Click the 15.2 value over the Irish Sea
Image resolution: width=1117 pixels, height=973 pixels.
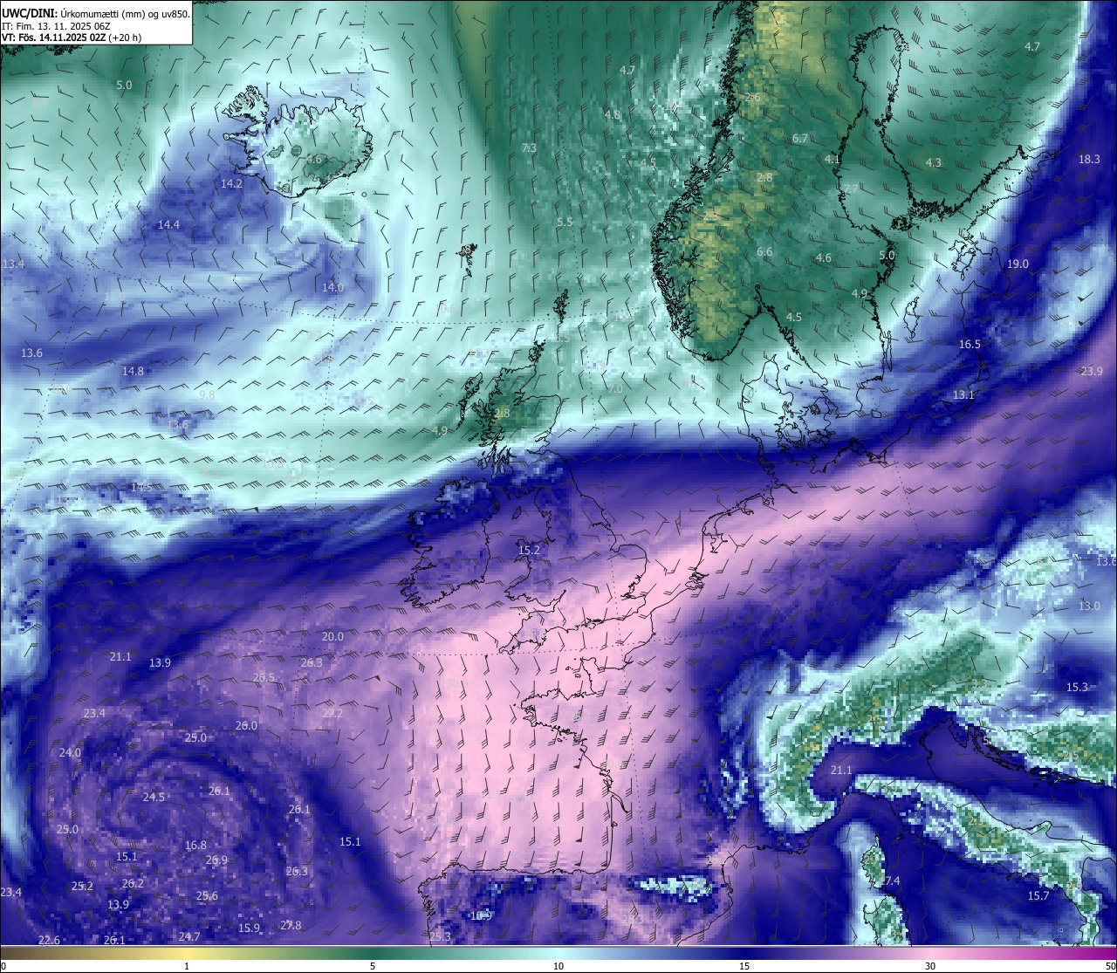[529, 551]
